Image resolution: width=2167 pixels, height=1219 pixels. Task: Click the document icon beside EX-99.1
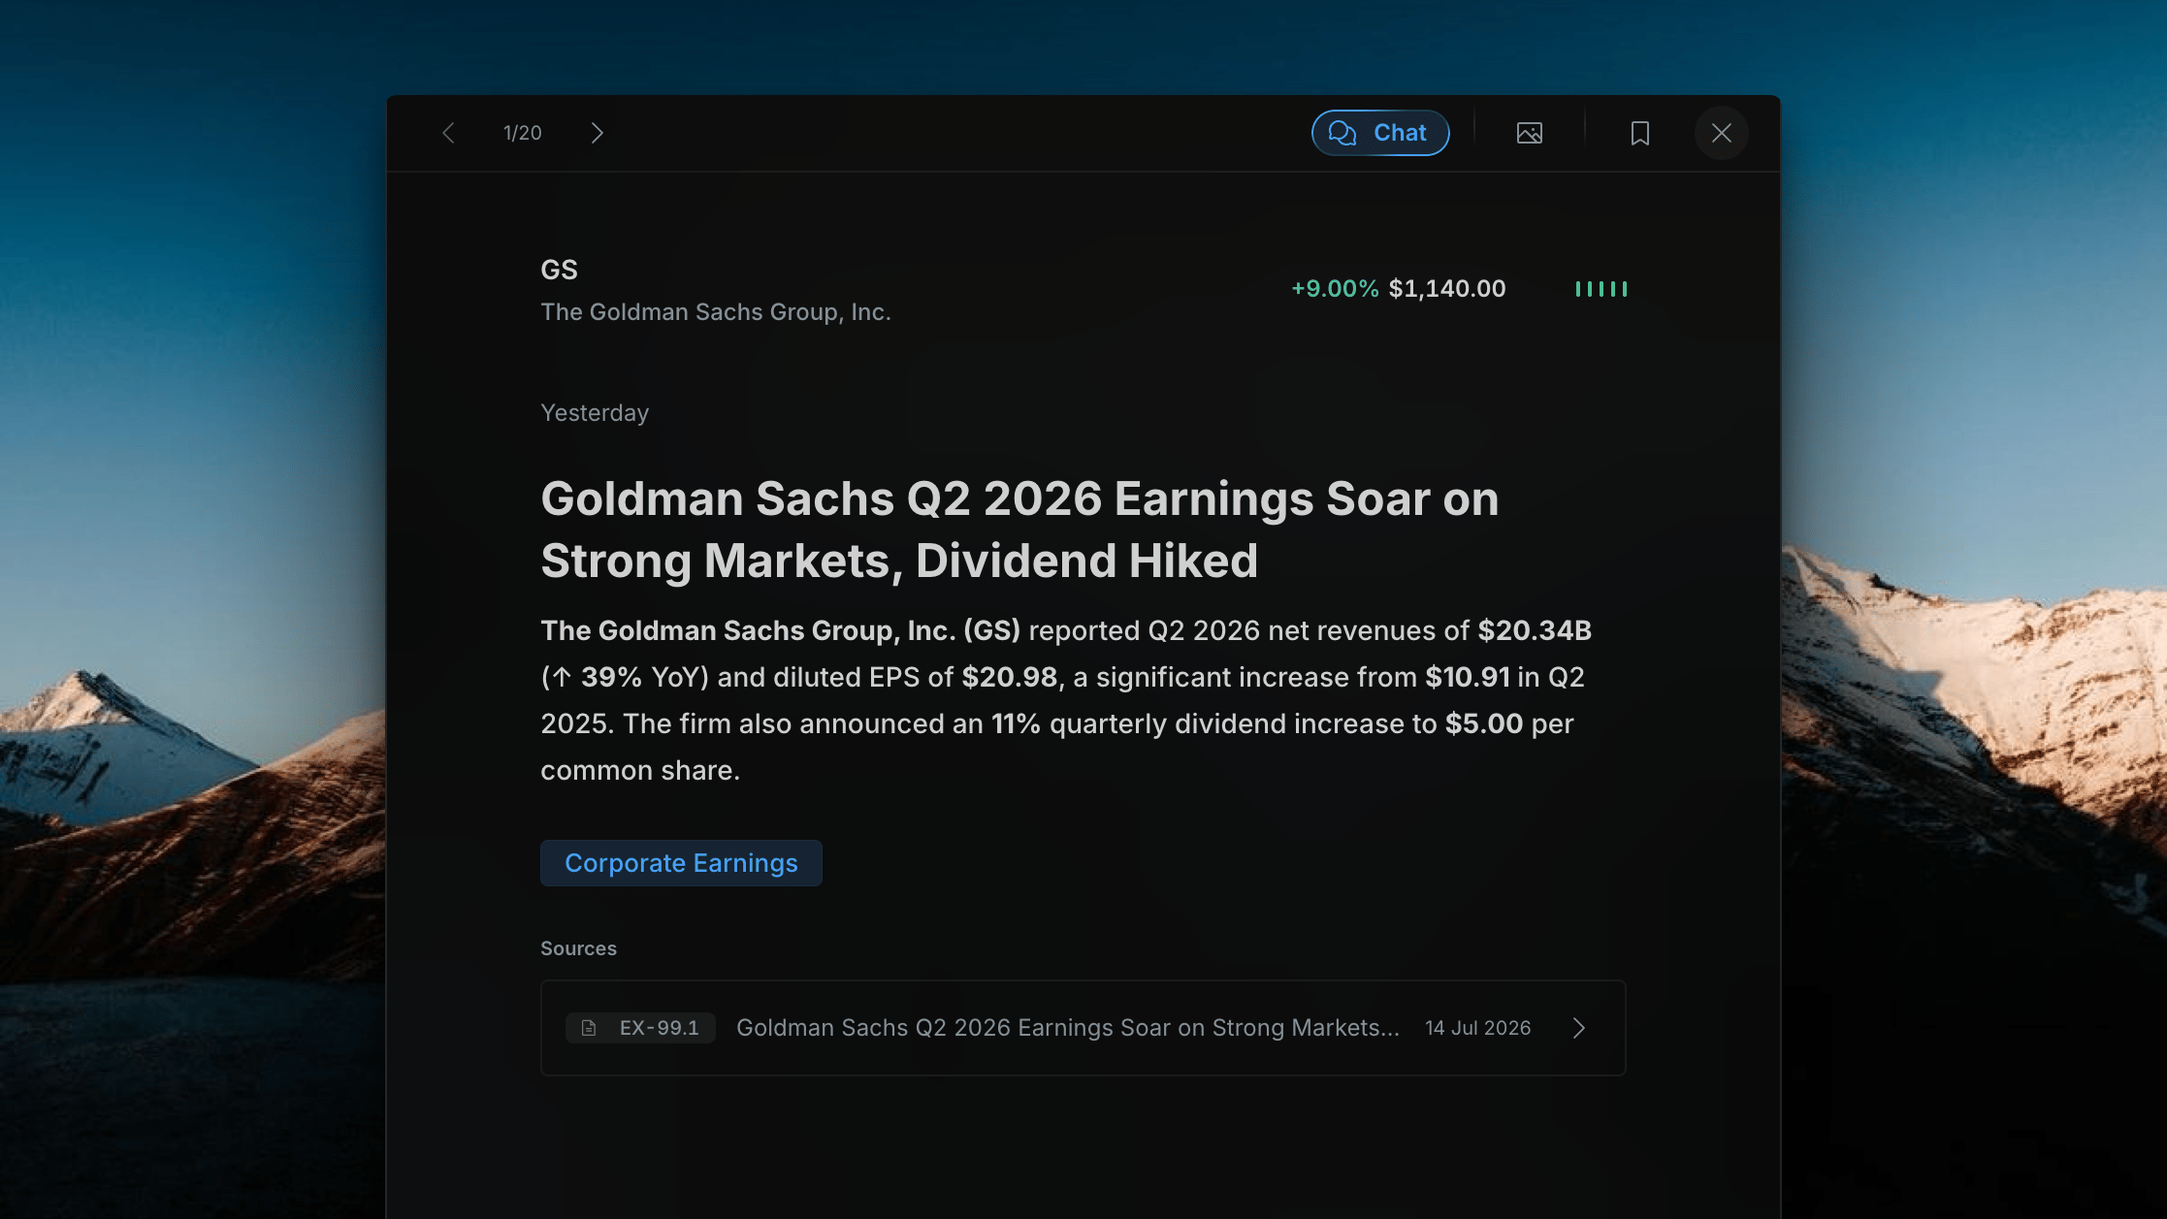click(x=589, y=1028)
